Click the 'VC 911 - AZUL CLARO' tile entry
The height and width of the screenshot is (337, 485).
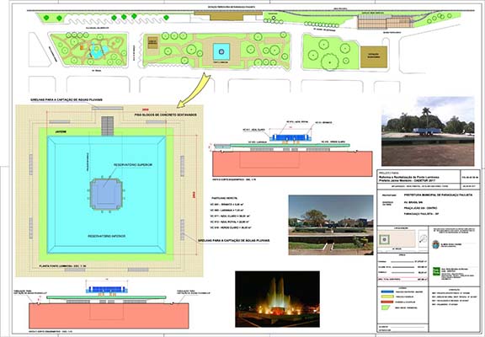point(231,217)
